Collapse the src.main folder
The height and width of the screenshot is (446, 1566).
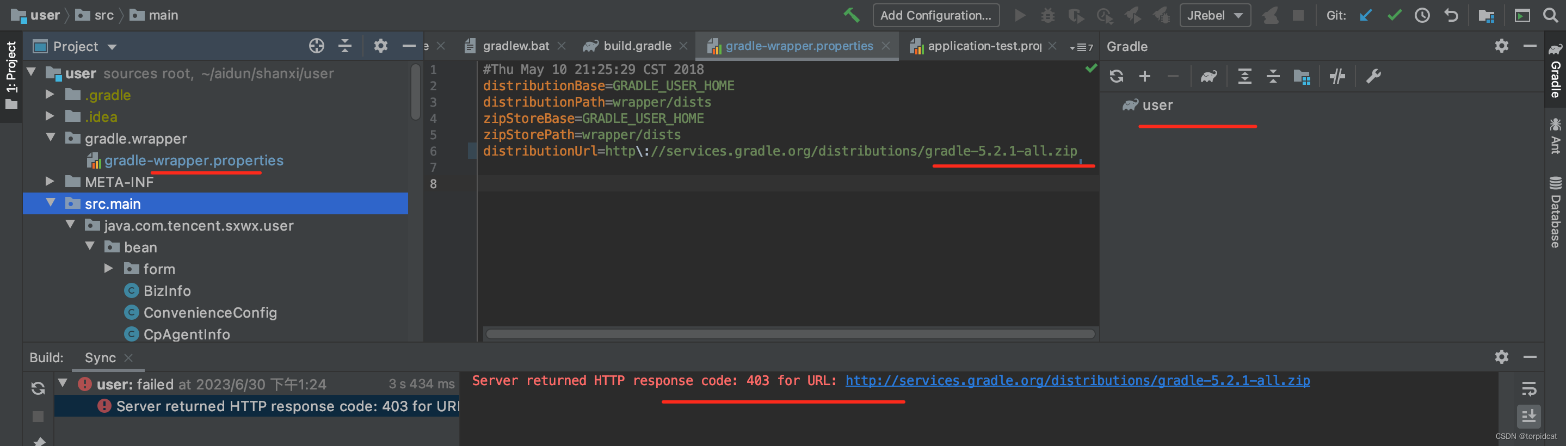tap(51, 202)
